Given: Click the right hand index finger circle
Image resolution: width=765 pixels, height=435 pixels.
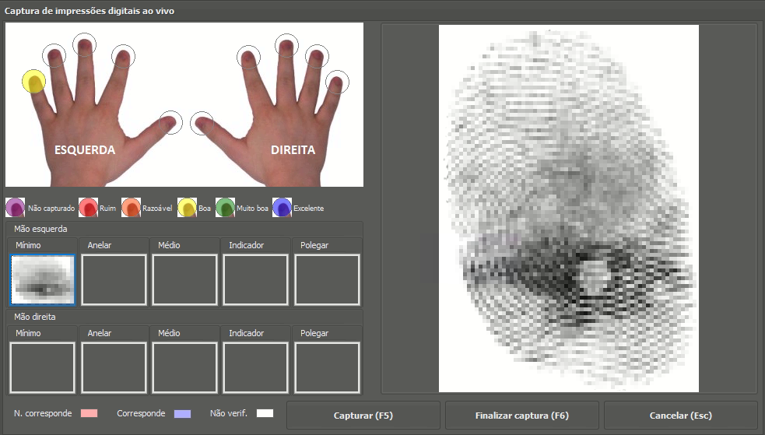Looking at the screenshot, I should pos(249,57).
